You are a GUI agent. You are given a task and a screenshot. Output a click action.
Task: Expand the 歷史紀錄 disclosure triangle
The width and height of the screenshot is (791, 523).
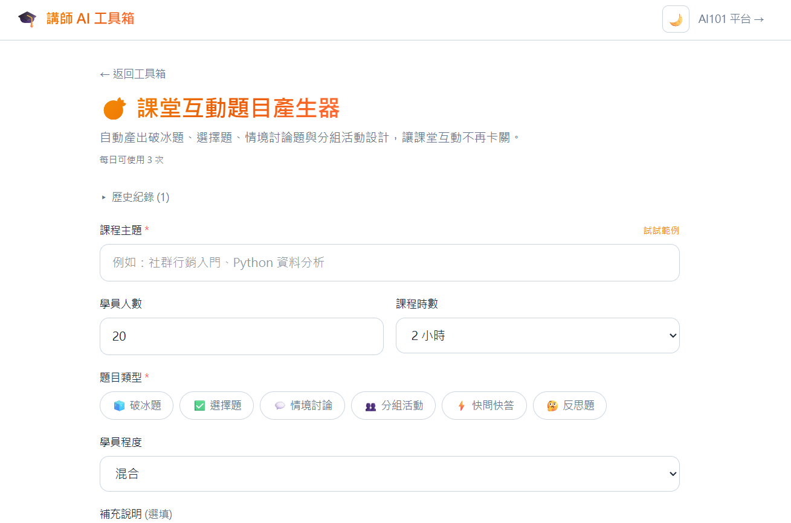104,197
